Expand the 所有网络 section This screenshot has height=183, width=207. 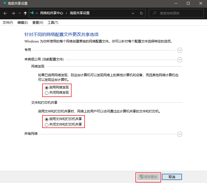pos(180,134)
